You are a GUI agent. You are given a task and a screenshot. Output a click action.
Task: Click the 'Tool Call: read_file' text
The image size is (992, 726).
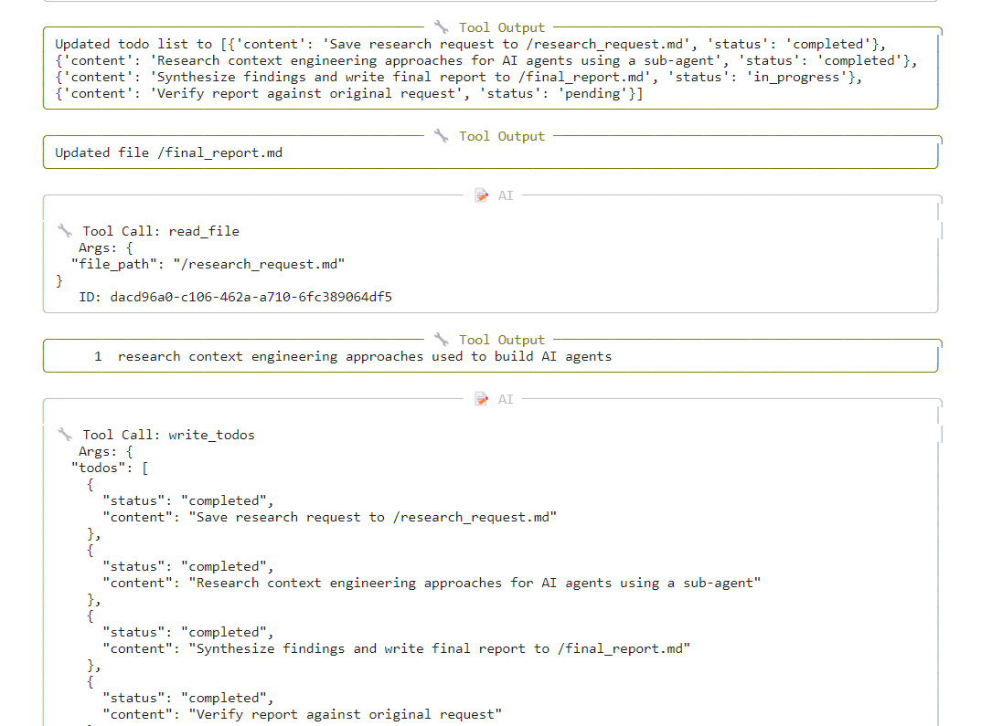tap(161, 231)
